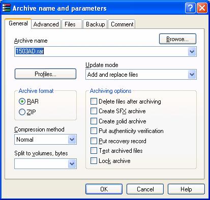
Task: Click the Browse... button
Action: point(177,39)
